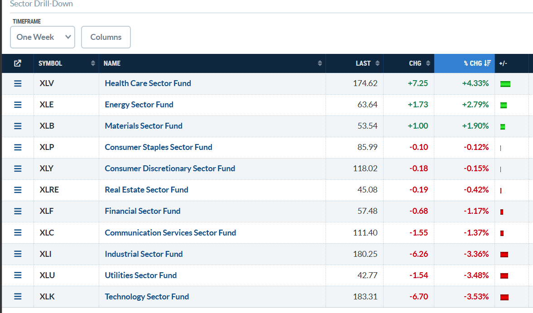
Task: Expand the One Week timeframe dropdown
Action: (x=43, y=37)
